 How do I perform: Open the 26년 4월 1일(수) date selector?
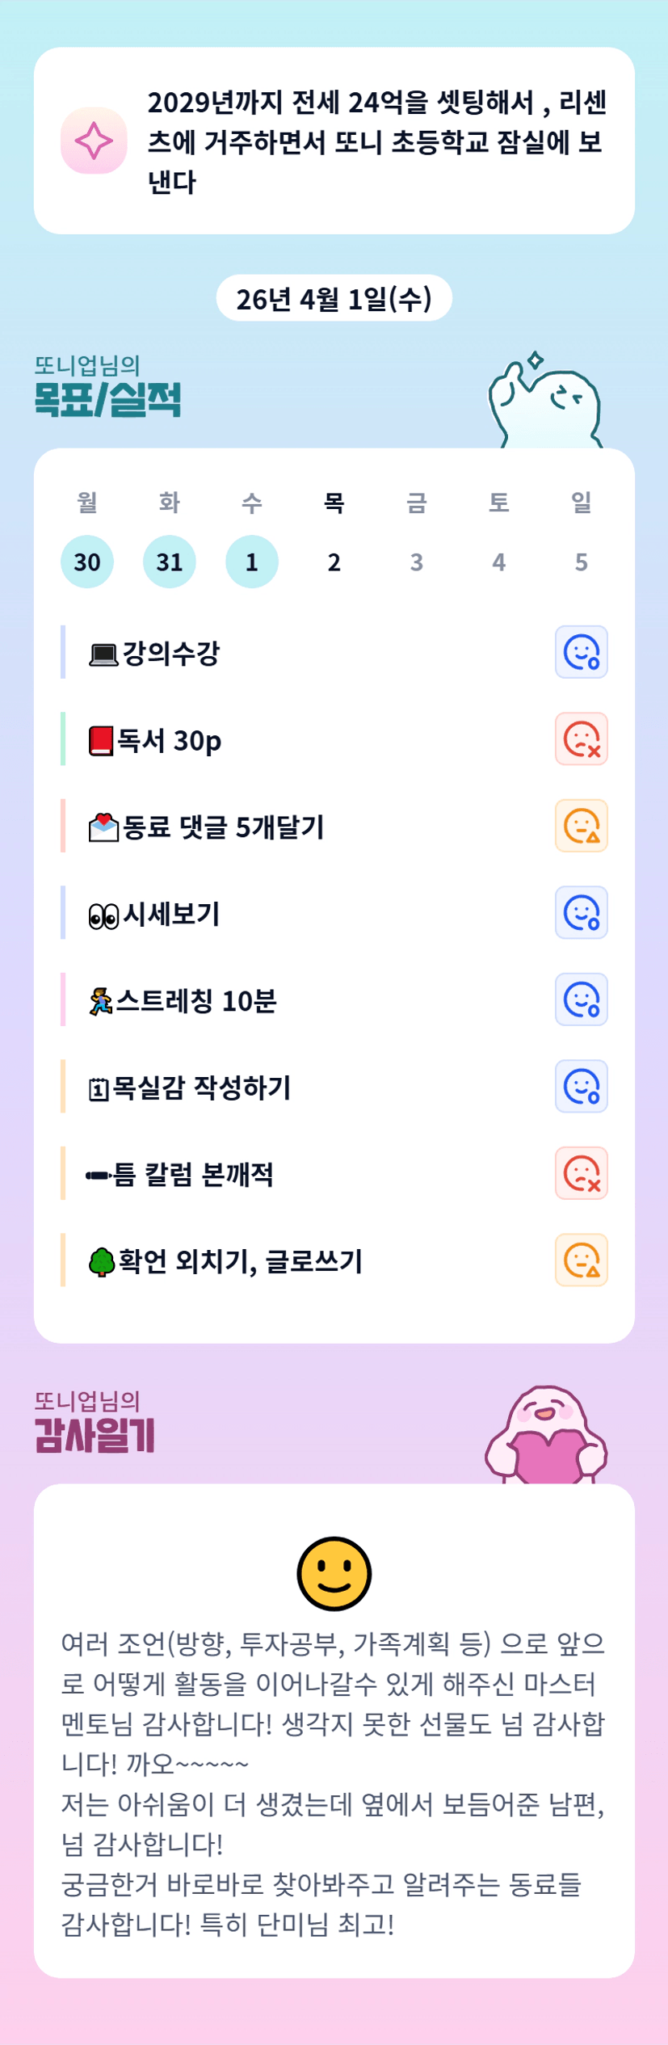tap(334, 299)
